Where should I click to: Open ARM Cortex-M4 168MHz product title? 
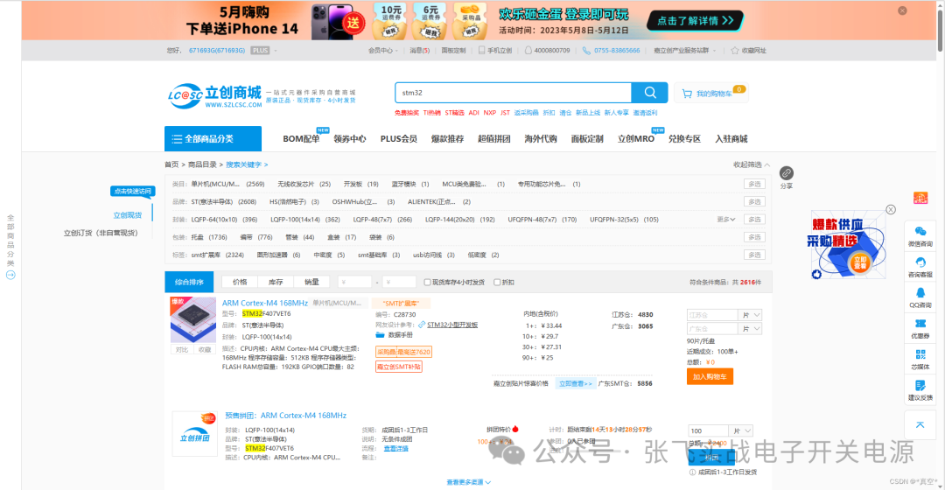point(264,303)
